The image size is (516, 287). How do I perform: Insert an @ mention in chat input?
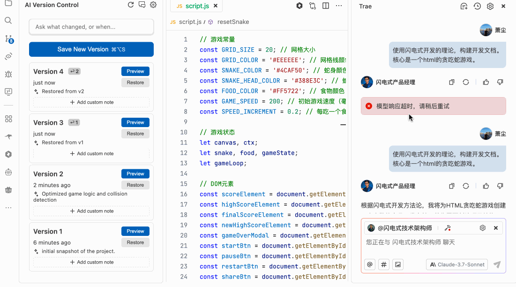click(x=370, y=264)
